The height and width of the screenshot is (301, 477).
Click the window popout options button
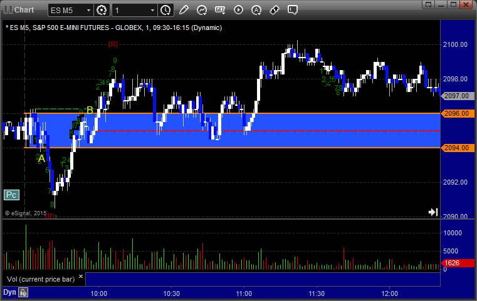click(x=429, y=4)
